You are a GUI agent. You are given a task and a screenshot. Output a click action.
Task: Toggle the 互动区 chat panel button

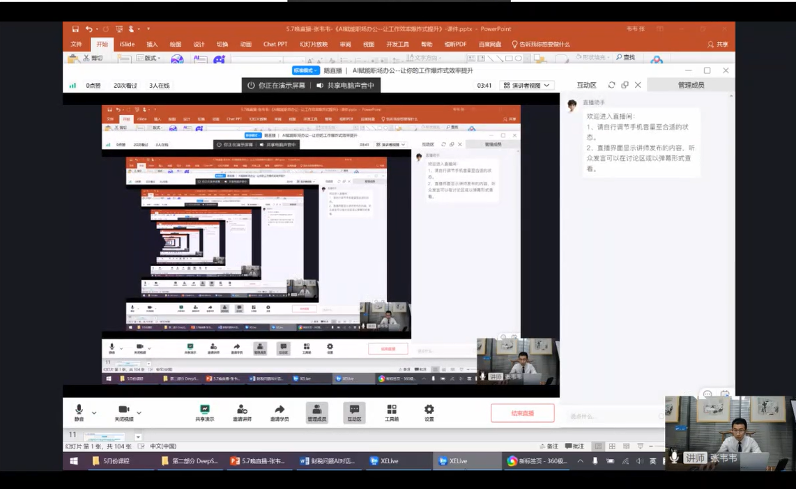pyautogui.click(x=354, y=412)
